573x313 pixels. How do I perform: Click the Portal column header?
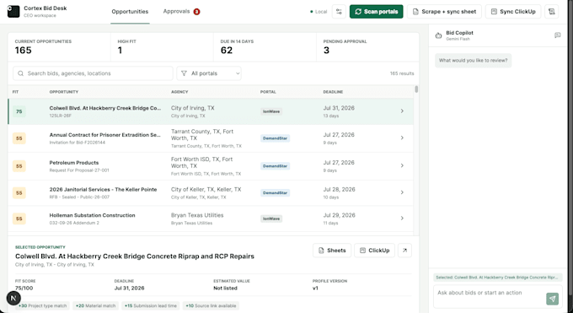point(268,92)
